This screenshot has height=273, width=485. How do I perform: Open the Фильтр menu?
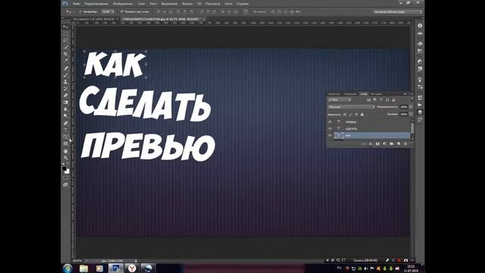coord(187,4)
